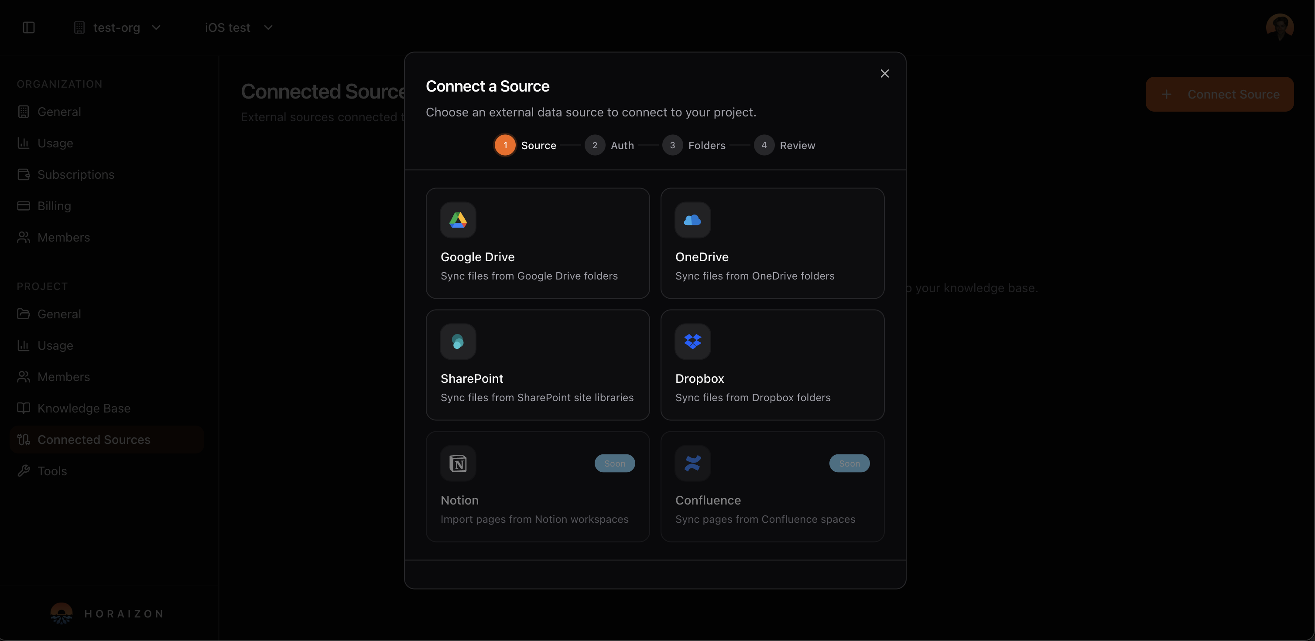Click the Connect Source button
The width and height of the screenshot is (1315, 641).
[x=1220, y=94]
